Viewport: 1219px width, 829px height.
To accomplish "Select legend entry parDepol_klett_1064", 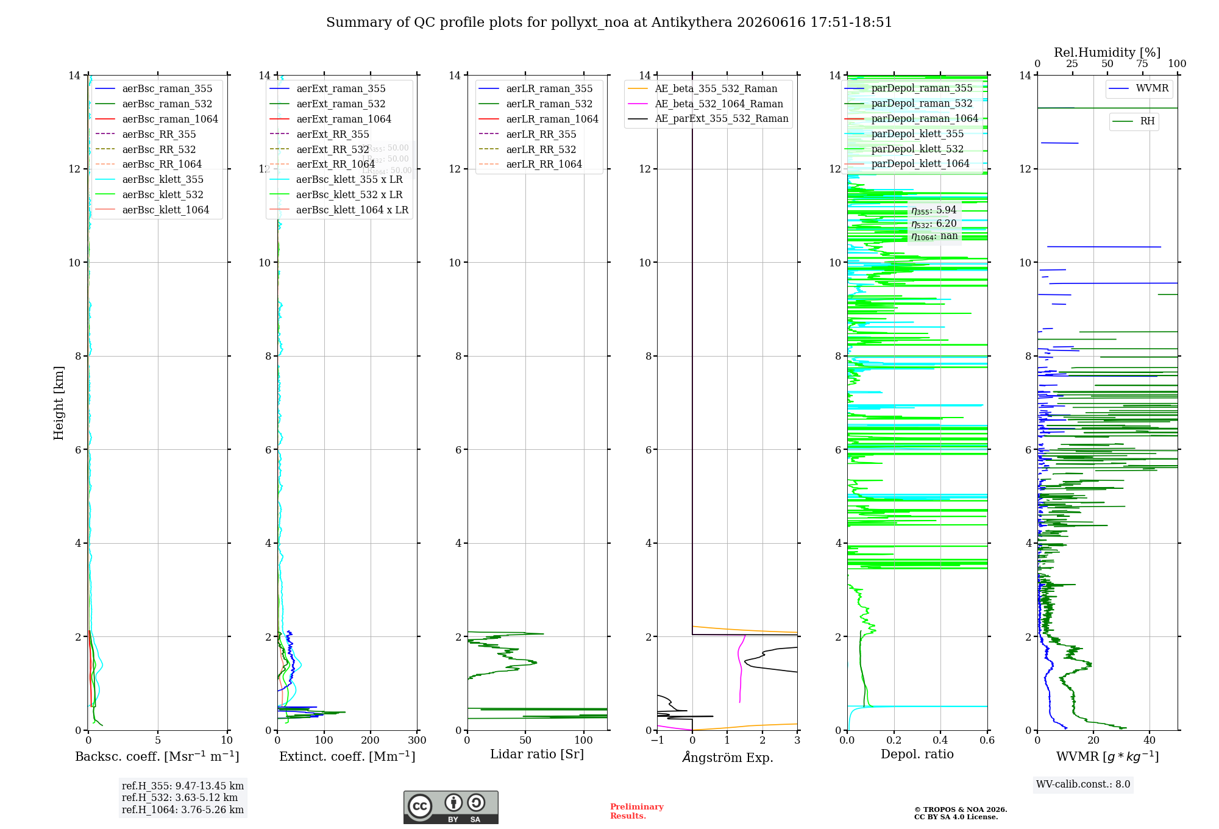I will pyautogui.click(x=907, y=164).
